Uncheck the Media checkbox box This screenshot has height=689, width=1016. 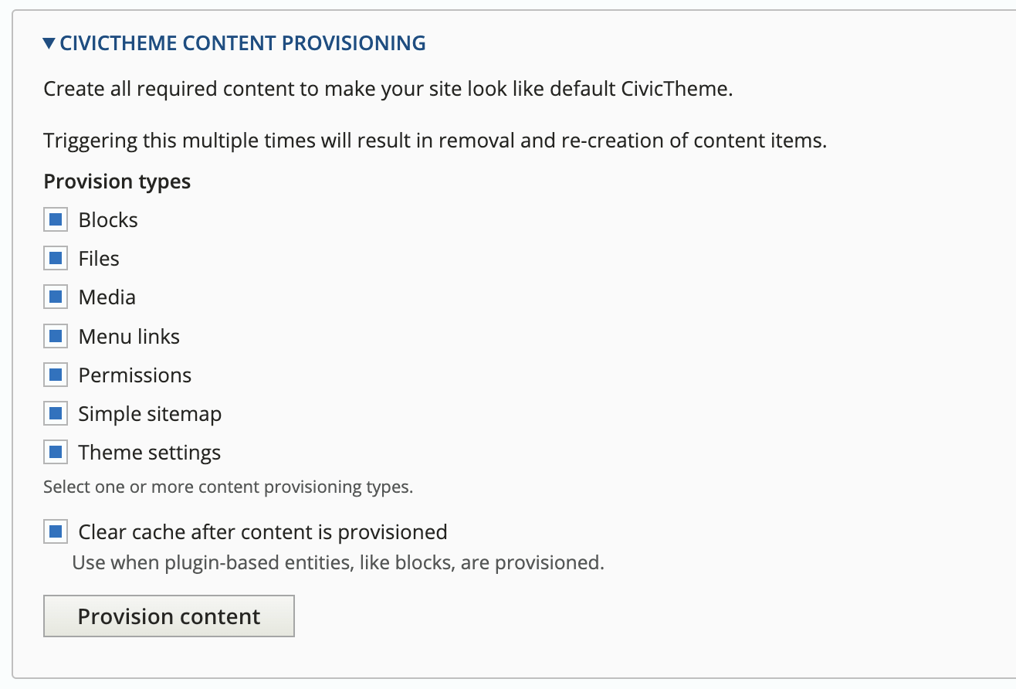point(56,297)
